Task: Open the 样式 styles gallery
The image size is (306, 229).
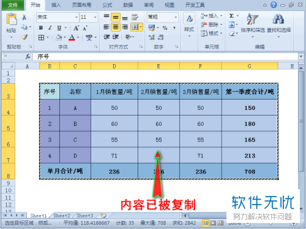Action: [x=189, y=24]
